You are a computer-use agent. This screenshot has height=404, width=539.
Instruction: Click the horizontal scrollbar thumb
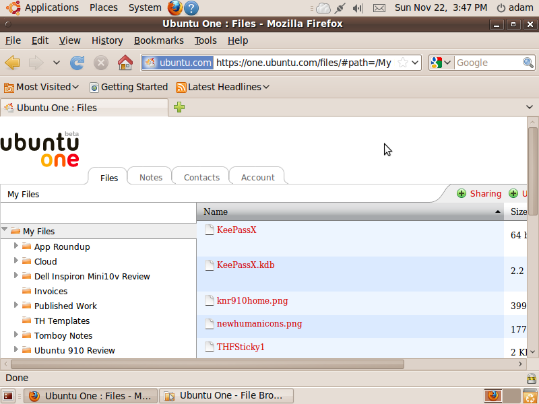(x=208, y=364)
